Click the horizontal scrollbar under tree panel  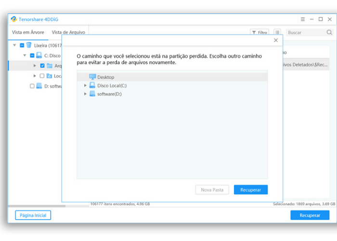tap(37, 206)
